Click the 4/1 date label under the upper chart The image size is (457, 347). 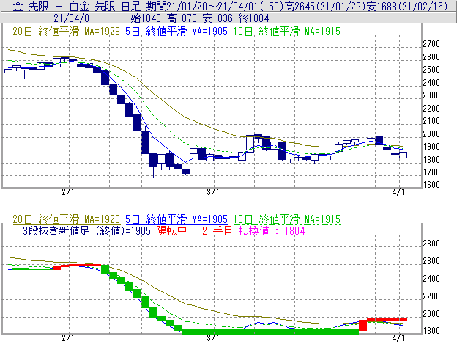(x=398, y=192)
